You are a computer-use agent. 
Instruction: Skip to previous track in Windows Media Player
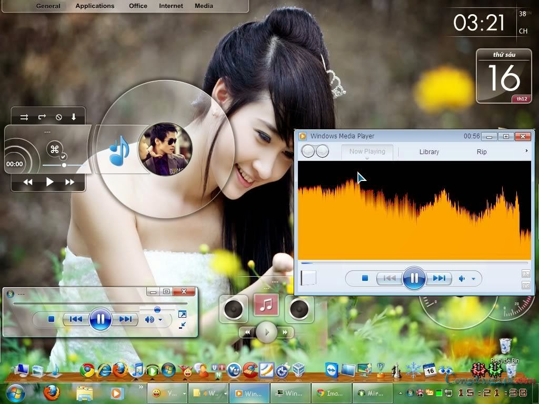(x=390, y=278)
